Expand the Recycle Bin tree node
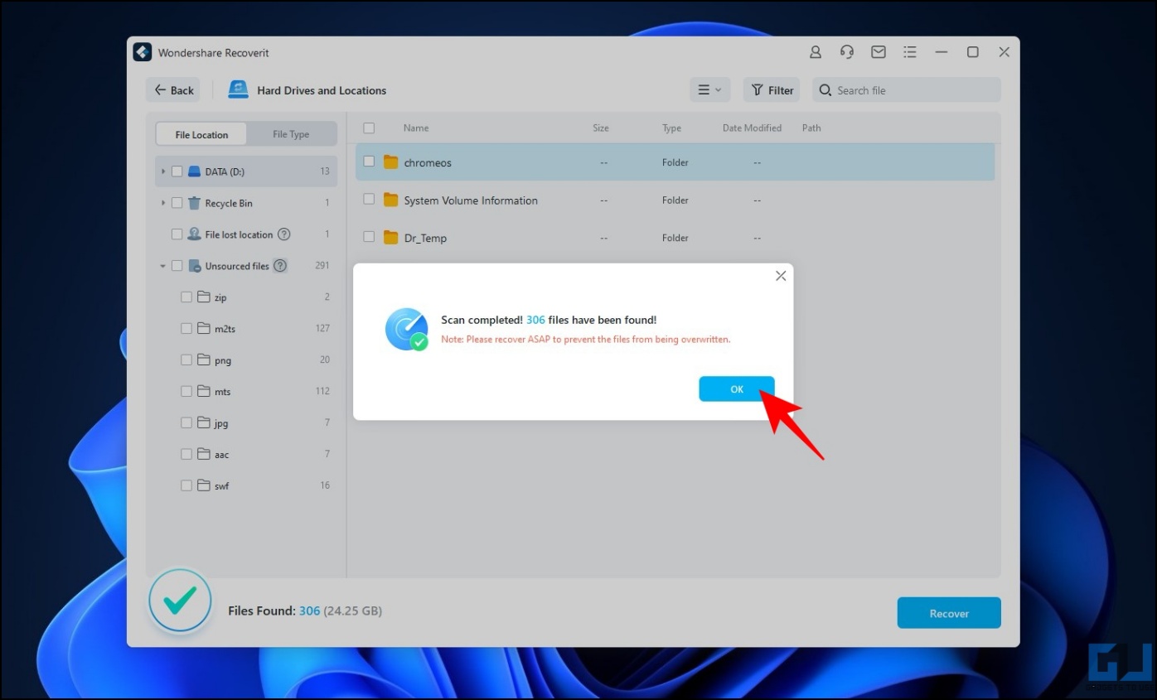The image size is (1157, 700). tap(163, 203)
